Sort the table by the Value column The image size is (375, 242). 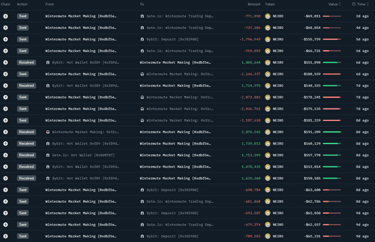[335, 4]
